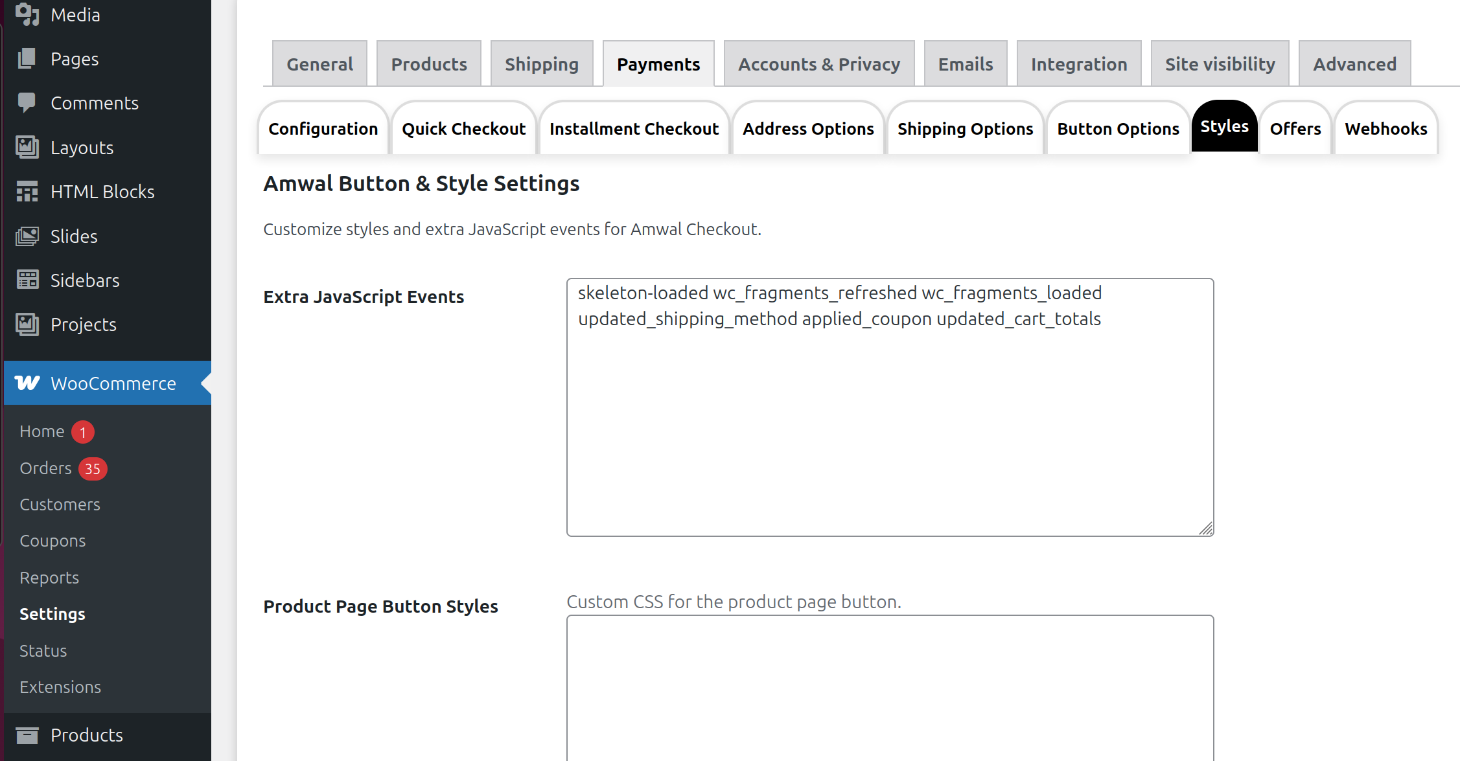Open Orders with 35 badge
The width and height of the screenshot is (1460, 761).
[x=46, y=468]
